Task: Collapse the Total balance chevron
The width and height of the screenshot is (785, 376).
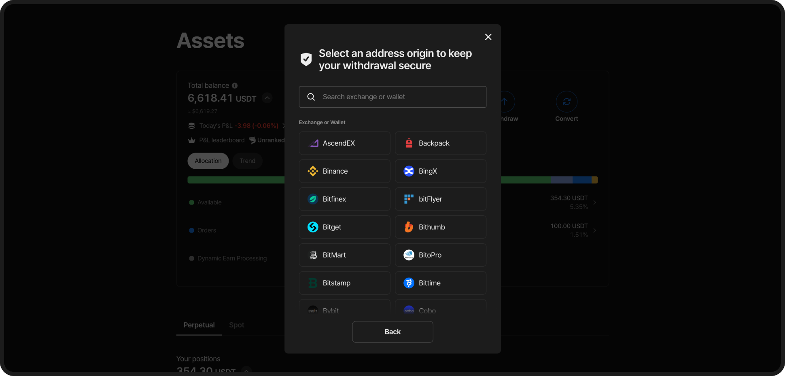Action: [267, 98]
